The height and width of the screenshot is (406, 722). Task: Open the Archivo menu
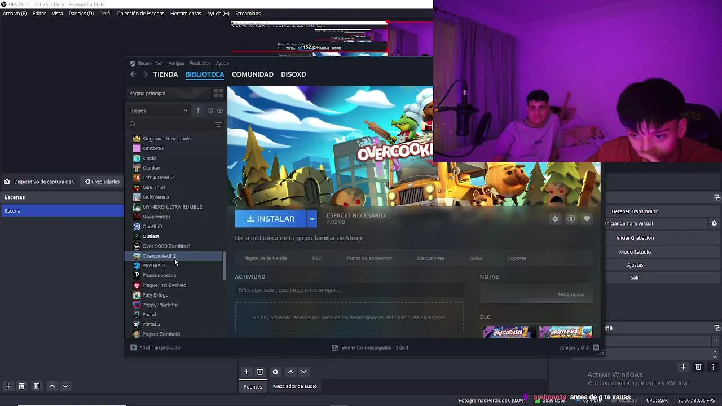15,13
